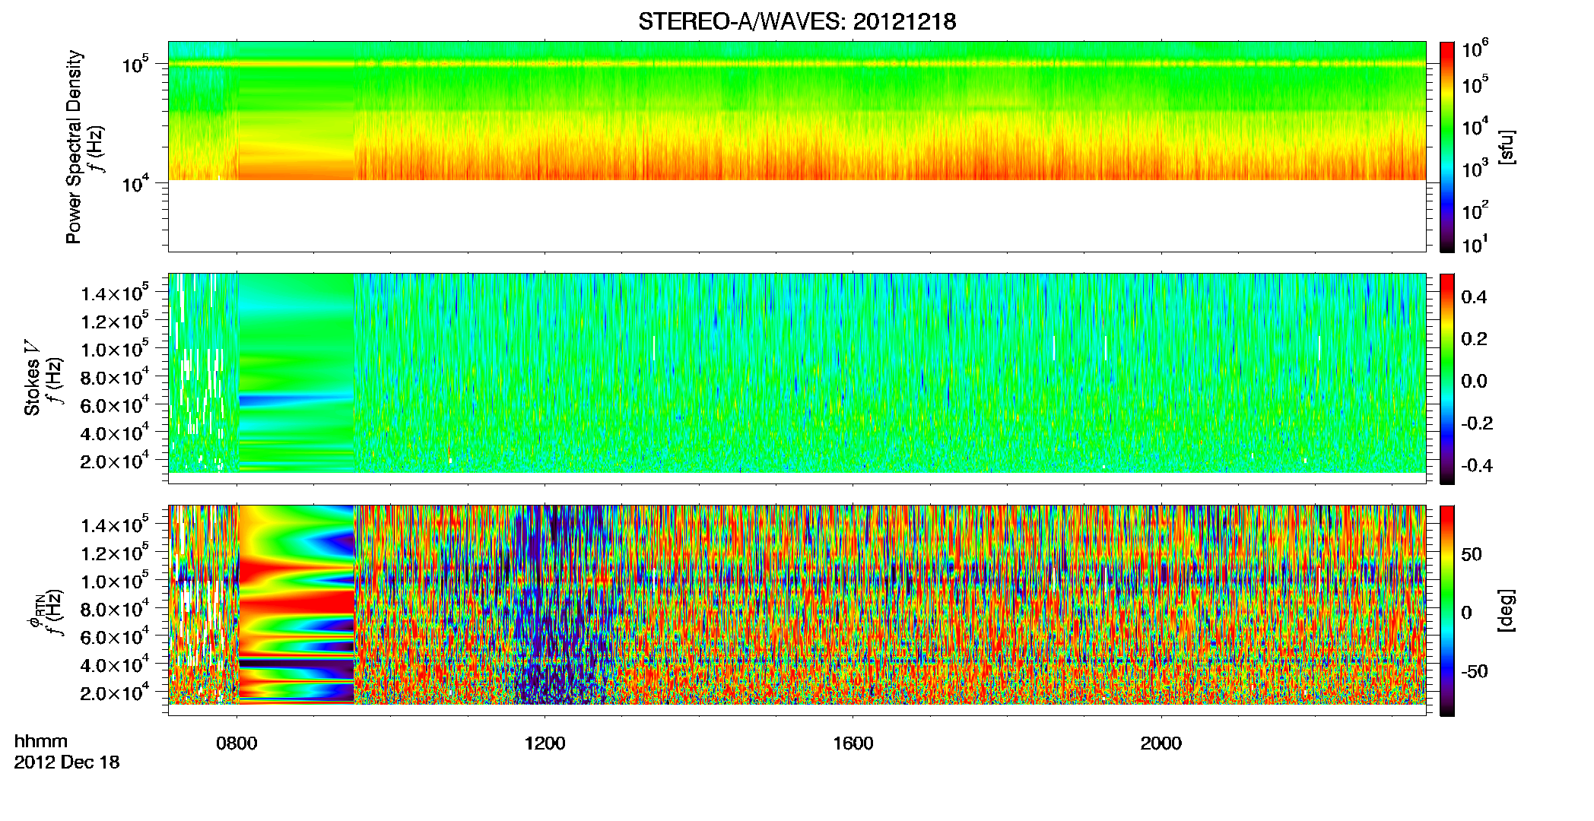Click the 10^5 frequency tick of the top panel
The image size is (1594, 821).
tap(135, 64)
